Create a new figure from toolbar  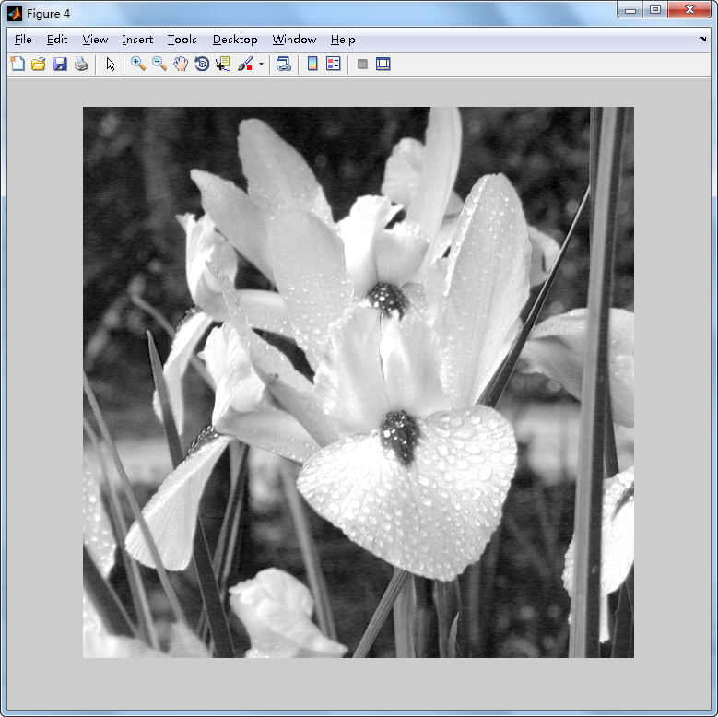point(18,64)
